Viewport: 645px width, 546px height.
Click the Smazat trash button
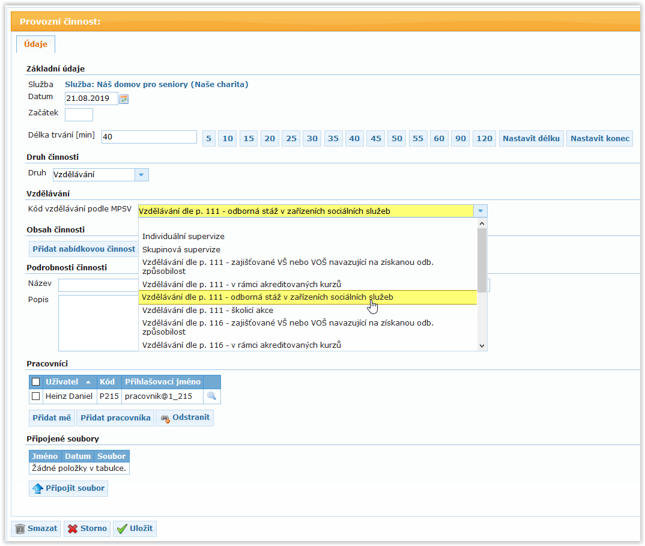point(36,529)
